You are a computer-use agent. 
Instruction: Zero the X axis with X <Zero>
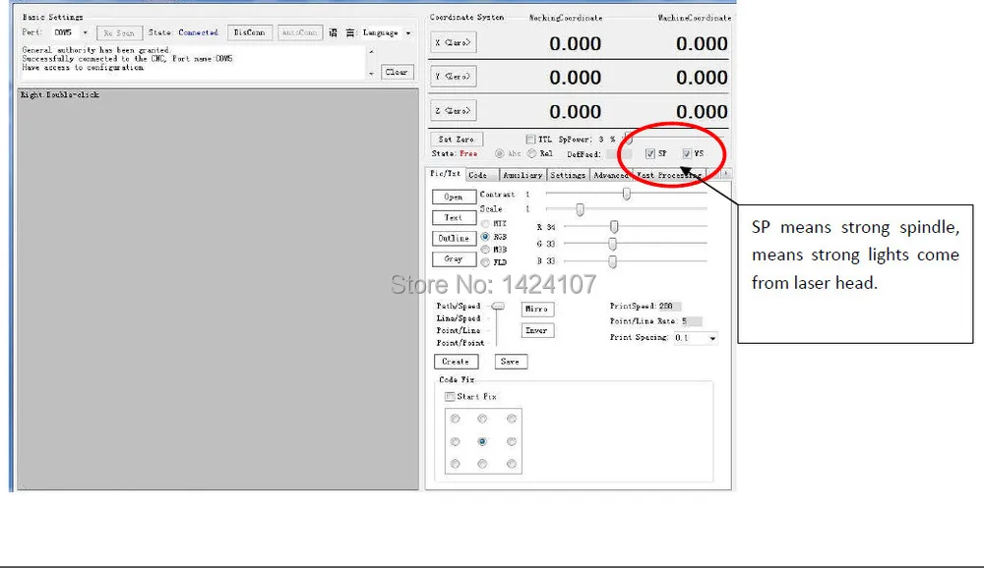pyautogui.click(x=453, y=42)
